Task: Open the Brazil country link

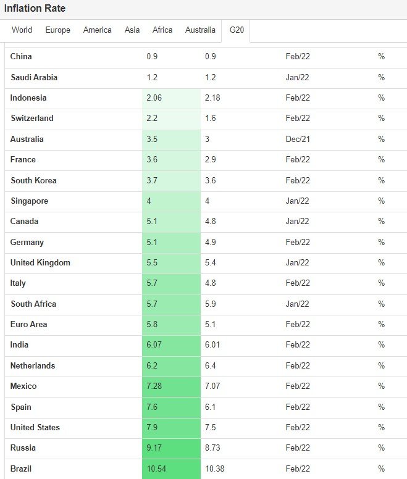Action: click(21, 469)
